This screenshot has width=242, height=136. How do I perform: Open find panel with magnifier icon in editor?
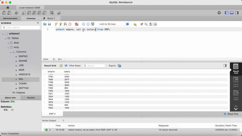point(146,24)
